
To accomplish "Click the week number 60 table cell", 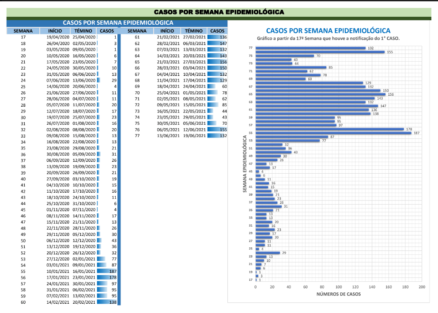I will click(x=23, y=302).
